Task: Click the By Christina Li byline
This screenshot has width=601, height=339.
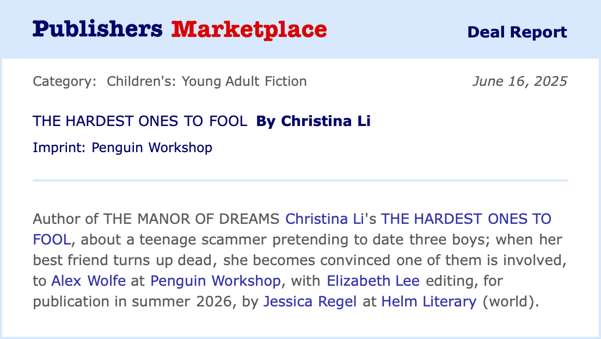Action: click(x=313, y=121)
